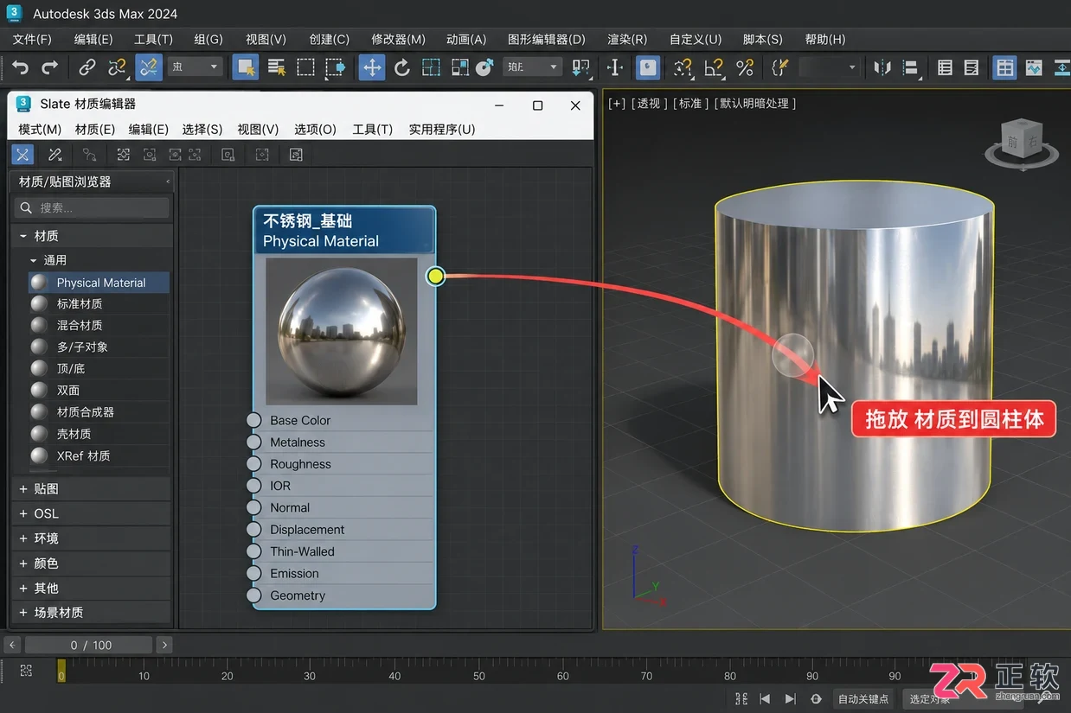Open the 文件(F) menu

tap(32, 39)
